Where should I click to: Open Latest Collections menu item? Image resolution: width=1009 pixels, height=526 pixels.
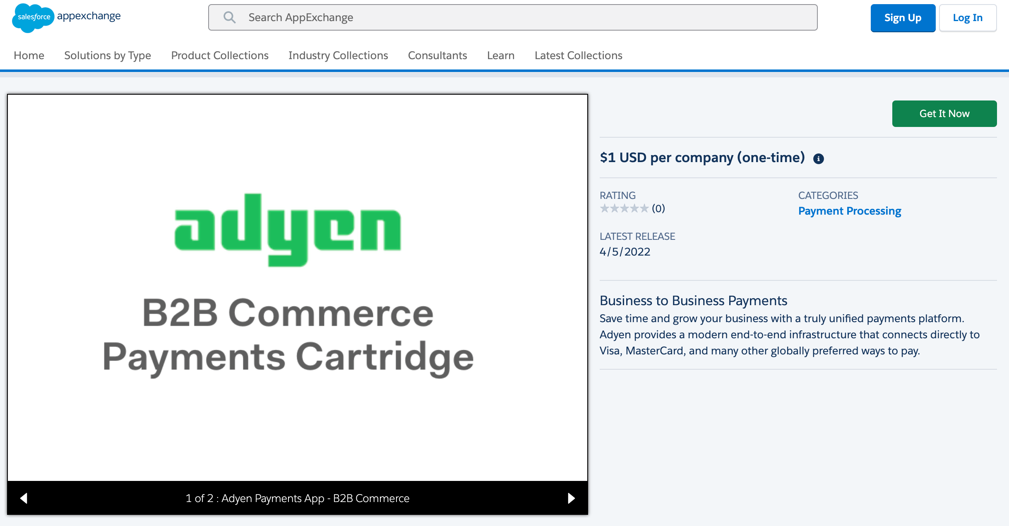(x=578, y=55)
